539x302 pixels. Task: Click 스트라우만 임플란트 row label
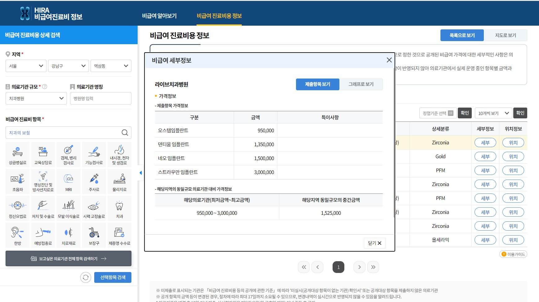click(178, 172)
